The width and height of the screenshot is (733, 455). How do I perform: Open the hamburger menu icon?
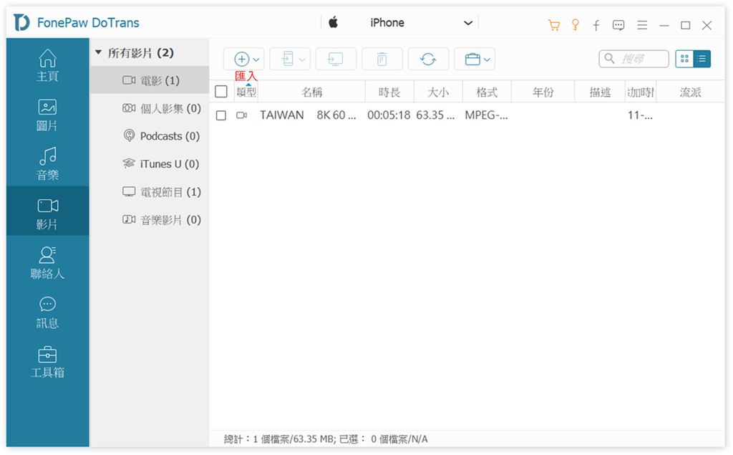[x=642, y=25]
